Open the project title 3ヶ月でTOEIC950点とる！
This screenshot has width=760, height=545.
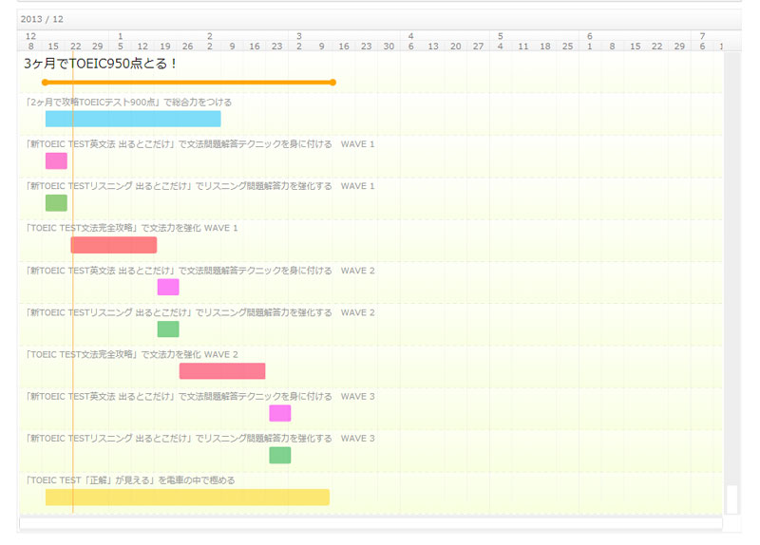[102, 64]
